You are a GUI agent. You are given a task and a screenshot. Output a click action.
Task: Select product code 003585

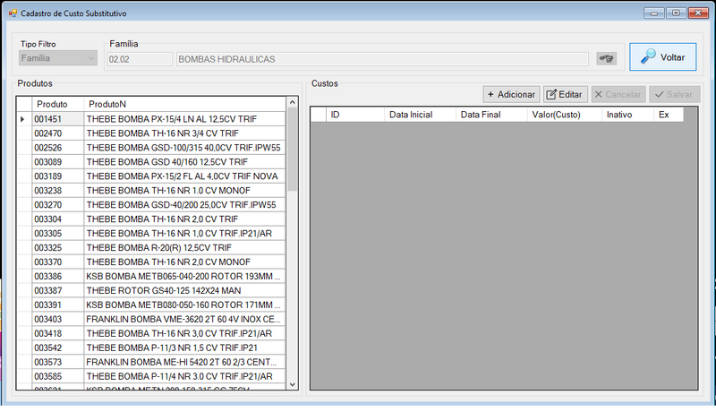click(x=58, y=376)
